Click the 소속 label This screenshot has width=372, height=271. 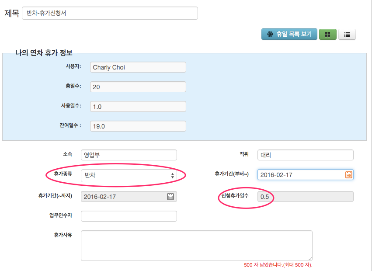click(x=68, y=154)
